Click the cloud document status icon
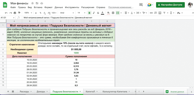Viewport: 194px width, 95px height. tap(42, 3)
